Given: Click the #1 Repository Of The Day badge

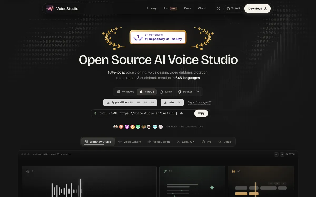Looking at the screenshot, I should click(158, 37).
